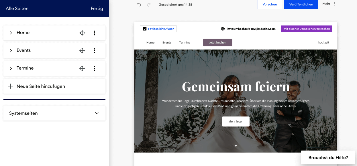This screenshot has width=357, height=166.
Task: Click the Termine row label in sidebar
Action: click(25, 68)
